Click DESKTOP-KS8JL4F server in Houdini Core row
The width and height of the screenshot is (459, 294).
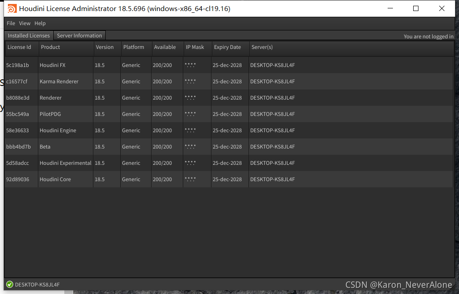pos(272,179)
